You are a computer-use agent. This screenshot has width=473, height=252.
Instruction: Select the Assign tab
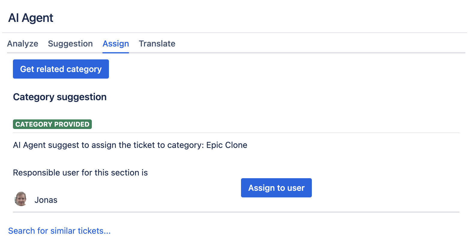tap(116, 44)
